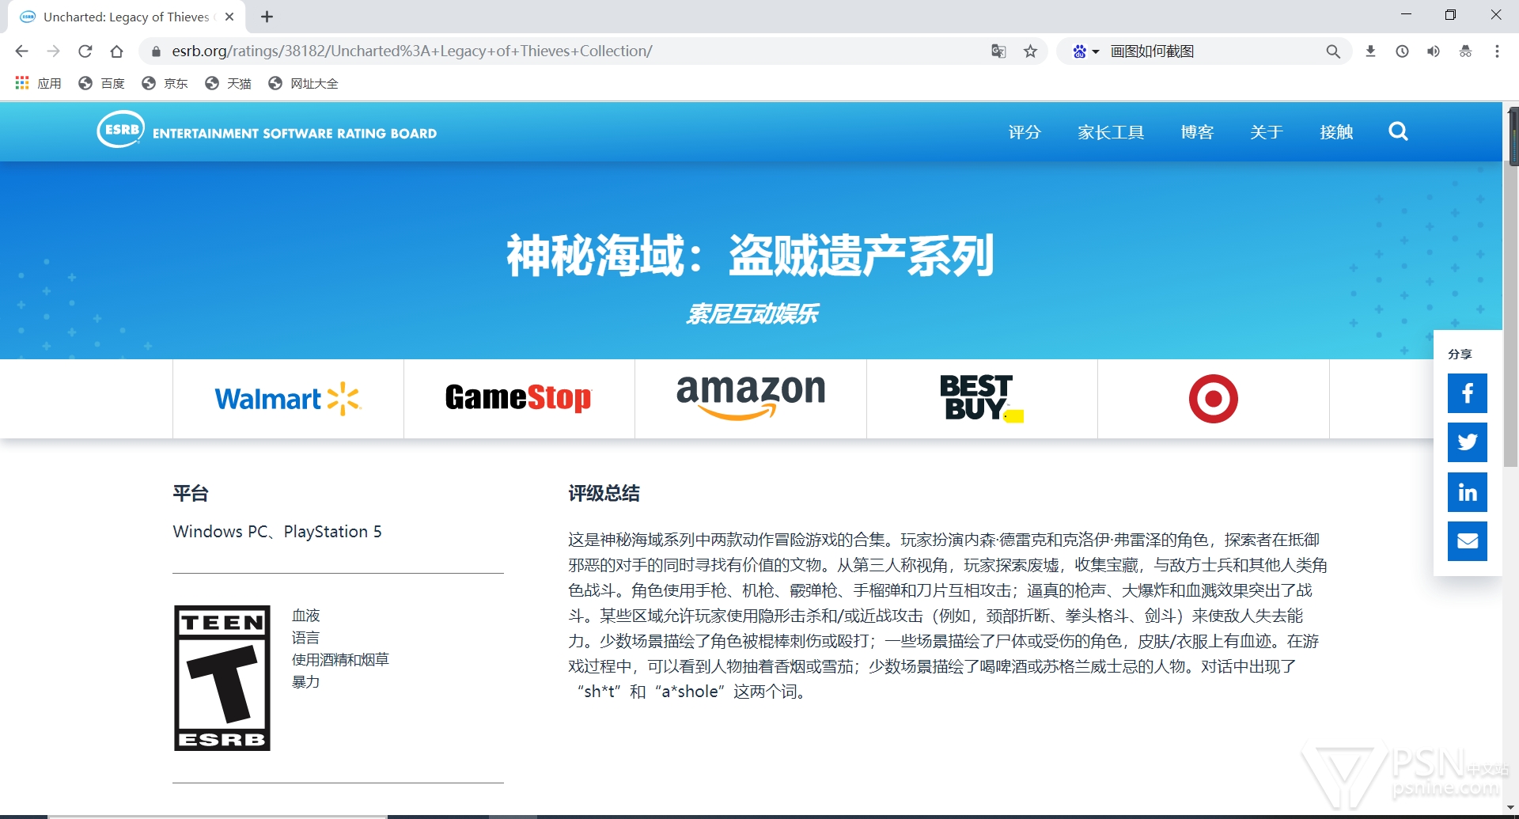Image resolution: width=1519 pixels, height=819 pixels.
Task: Shop at GameStop retailer logo
Action: 518,397
